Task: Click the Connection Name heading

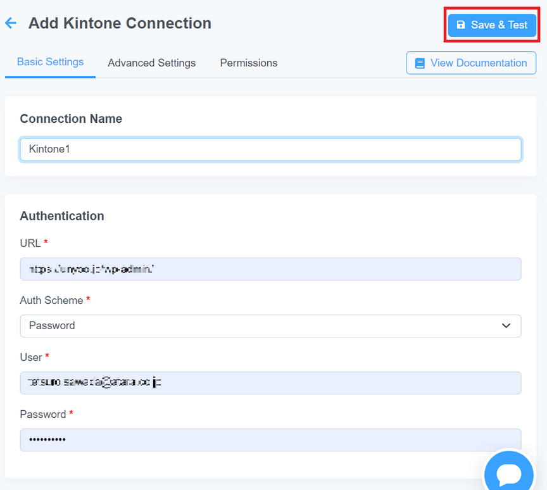Action: tap(71, 118)
